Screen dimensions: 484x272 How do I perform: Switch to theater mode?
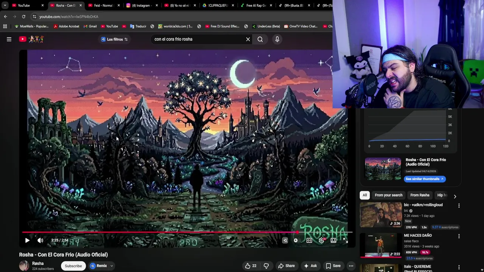[334, 240]
